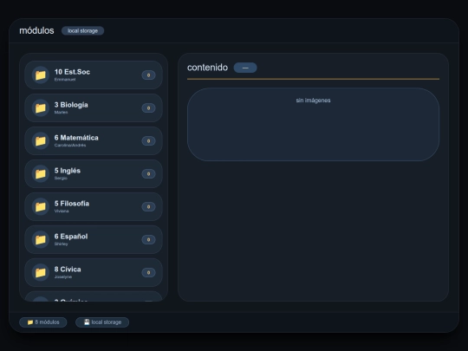Click the folder icon for 5 Inglés
This screenshot has height=351, width=468.
tap(41, 173)
